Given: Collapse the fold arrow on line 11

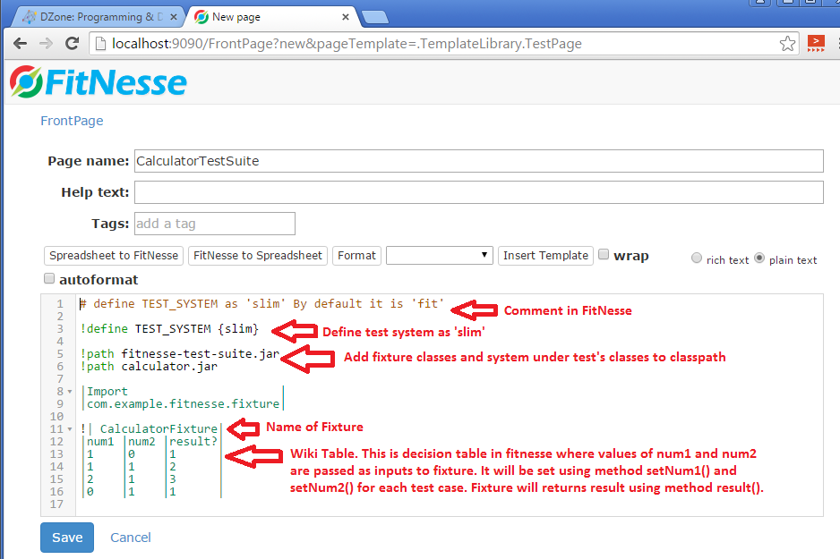Looking at the screenshot, I should click(70, 429).
